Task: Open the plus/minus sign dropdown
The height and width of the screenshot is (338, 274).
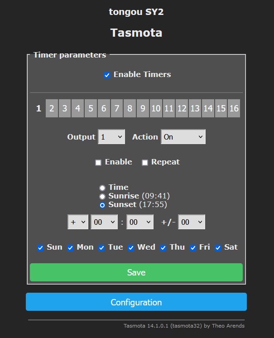Action: click(78, 222)
